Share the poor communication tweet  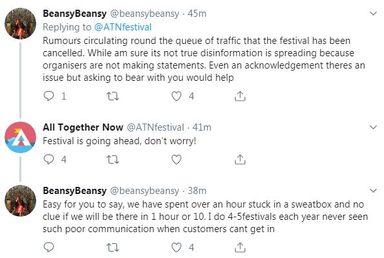click(x=240, y=247)
